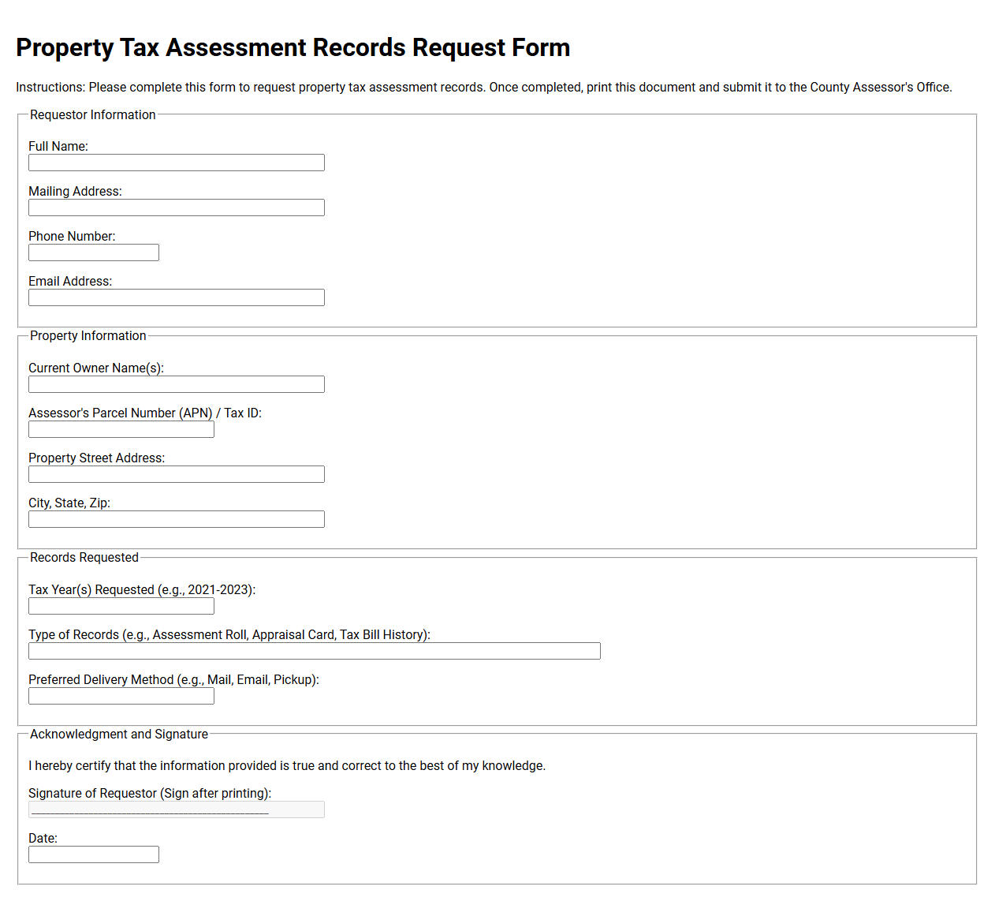Screen dimensions: 995x901
Task: Click the 'Current Owner Name(s):' label
Action: pyautogui.click(x=96, y=368)
